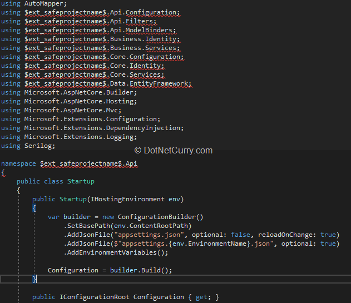Click 'ConfigurationBuilder()' constructor call

[x=161, y=217]
